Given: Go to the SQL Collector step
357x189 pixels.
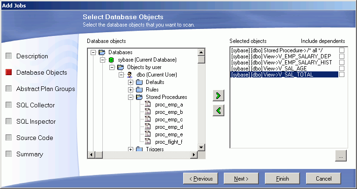Looking at the screenshot, I should tap(36, 105).
